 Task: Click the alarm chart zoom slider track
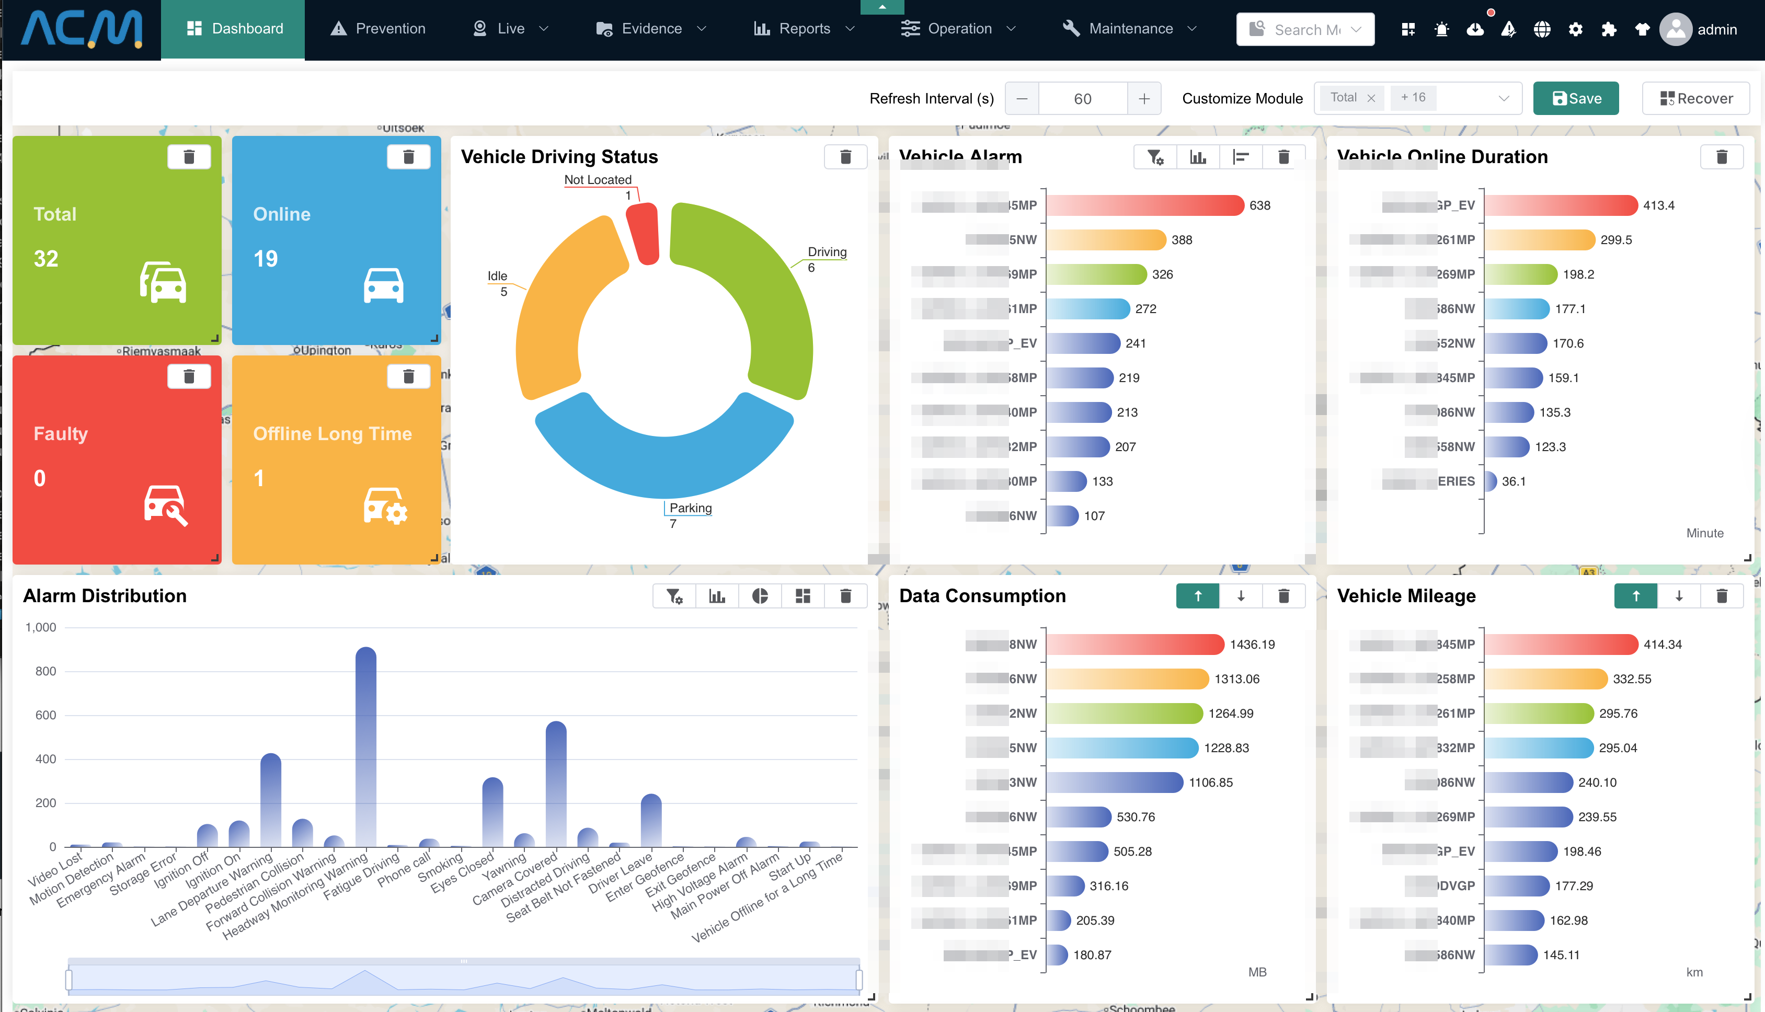464,979
